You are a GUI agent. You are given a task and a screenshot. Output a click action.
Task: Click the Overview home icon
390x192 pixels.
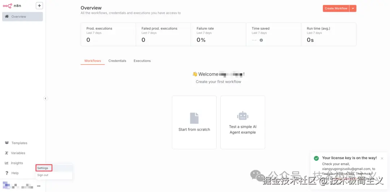(x=7, y=16)
